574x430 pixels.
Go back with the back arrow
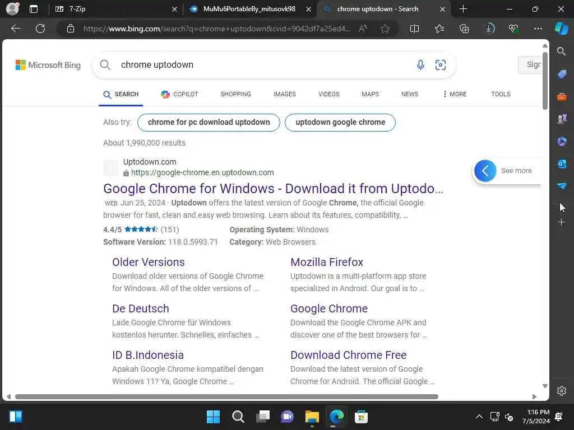[x=16, y=29]
